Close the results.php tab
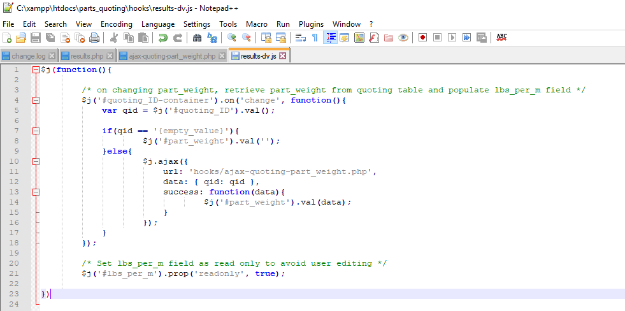The width and height of the screenshot is (625, 311). [x=110, y=56]
